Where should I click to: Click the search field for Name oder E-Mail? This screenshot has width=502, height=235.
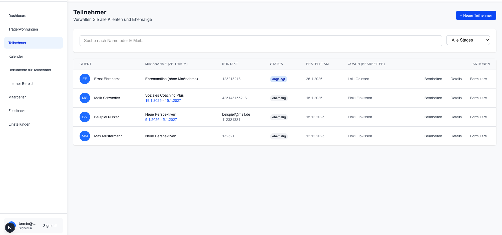point(260,40)
